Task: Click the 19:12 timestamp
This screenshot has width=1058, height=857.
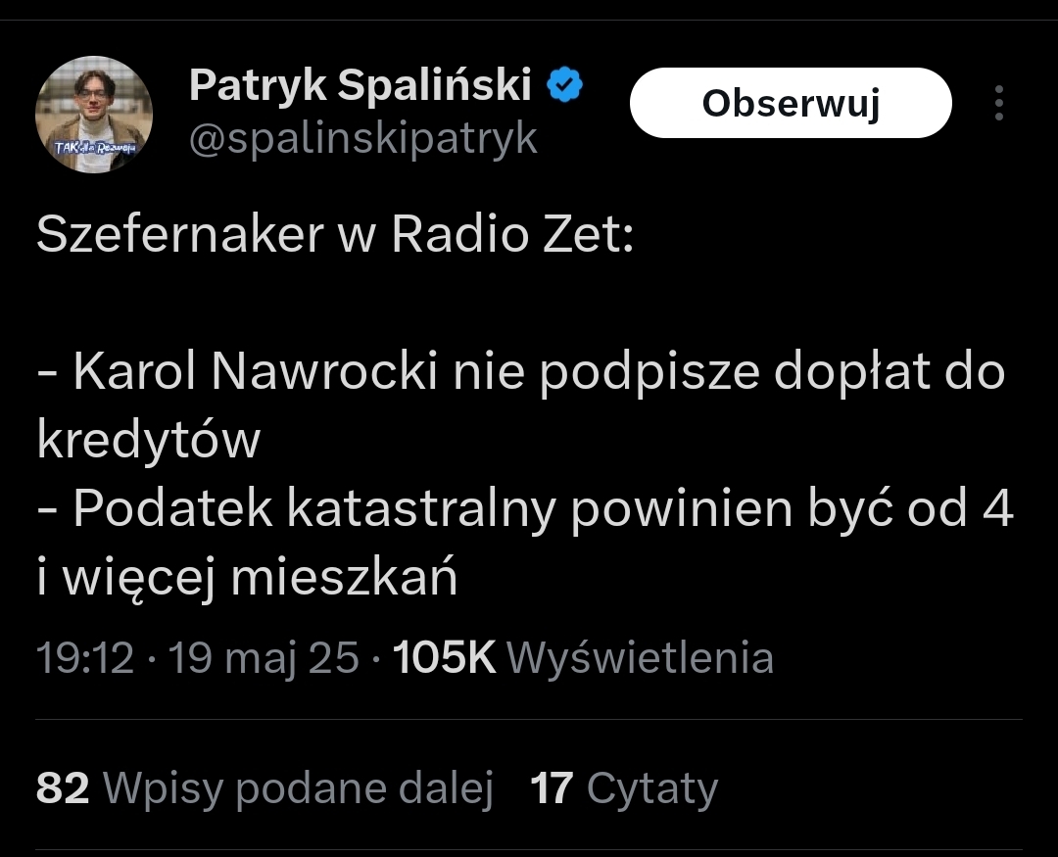Action: [84, 657]
